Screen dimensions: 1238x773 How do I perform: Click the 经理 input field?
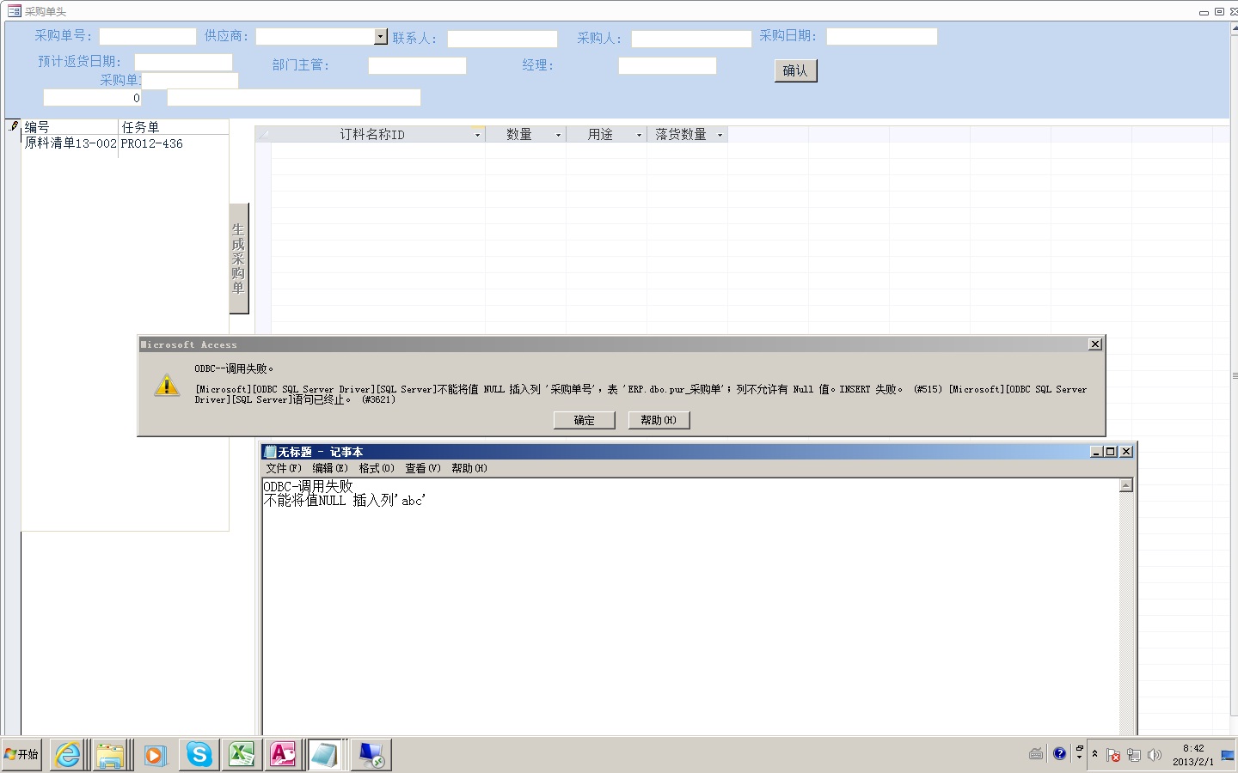pyautogui.click(x=667, y=65)
